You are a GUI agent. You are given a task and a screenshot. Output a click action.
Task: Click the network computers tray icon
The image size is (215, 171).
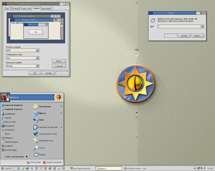[x=198, y=168]
